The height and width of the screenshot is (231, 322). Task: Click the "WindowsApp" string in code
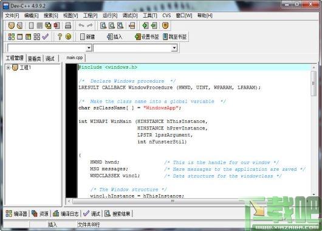160,108
